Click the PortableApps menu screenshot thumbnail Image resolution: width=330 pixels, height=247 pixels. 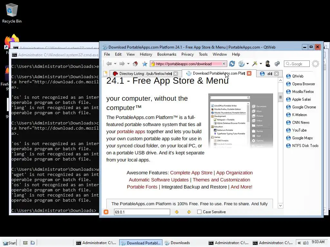(x=240, y=121)
